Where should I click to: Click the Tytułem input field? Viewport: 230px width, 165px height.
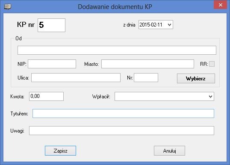pos(123,113)
